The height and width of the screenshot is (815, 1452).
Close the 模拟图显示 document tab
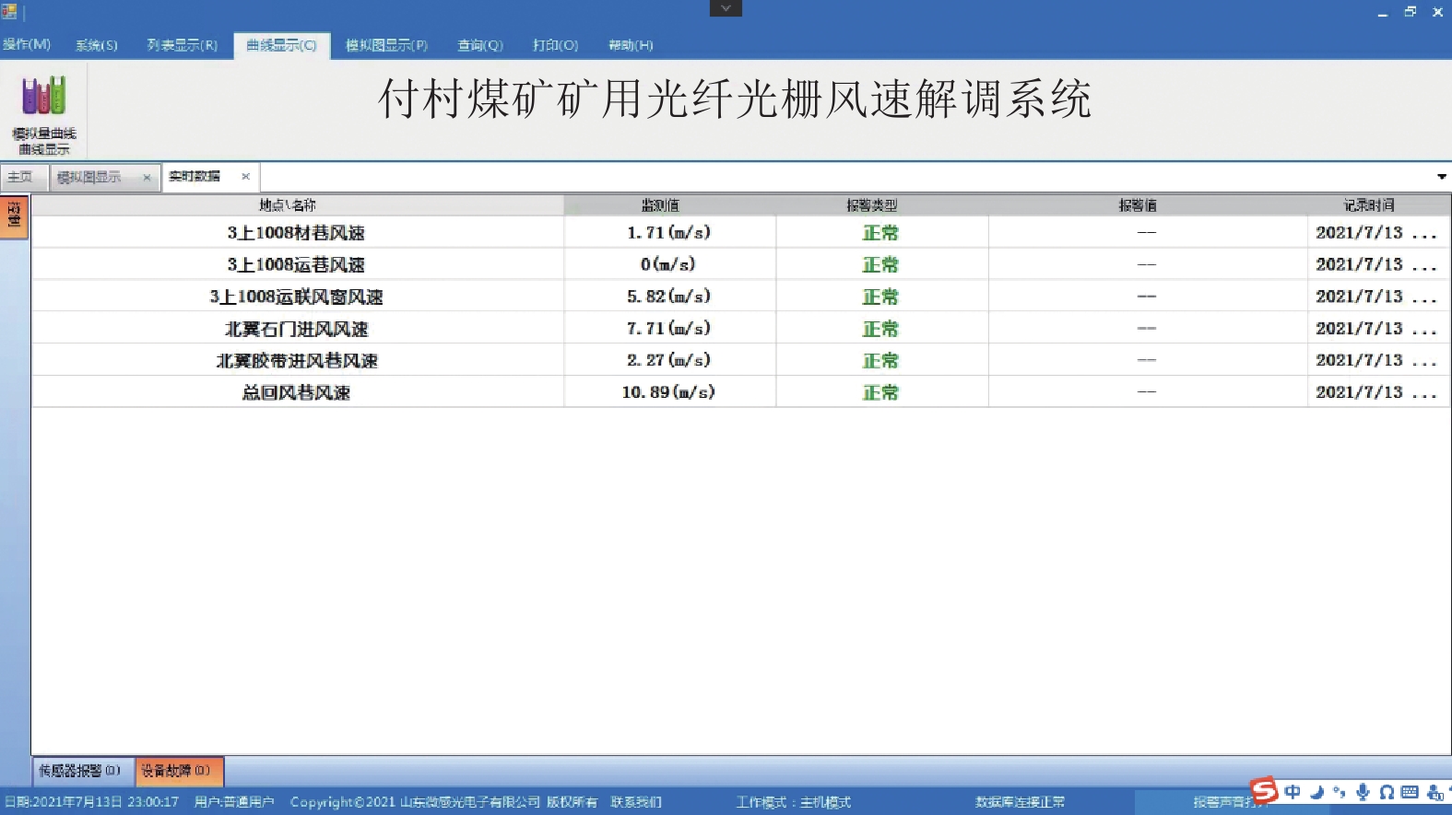pyautogui.click(x=147, y=178)
